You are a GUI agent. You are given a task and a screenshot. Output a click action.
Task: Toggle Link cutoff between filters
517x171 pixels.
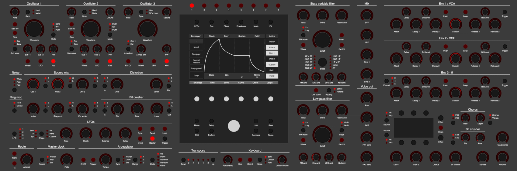(x=316, y=90)
